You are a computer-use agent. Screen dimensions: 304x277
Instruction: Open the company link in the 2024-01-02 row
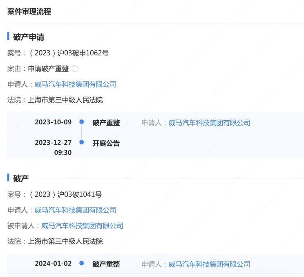pos(209,264)
